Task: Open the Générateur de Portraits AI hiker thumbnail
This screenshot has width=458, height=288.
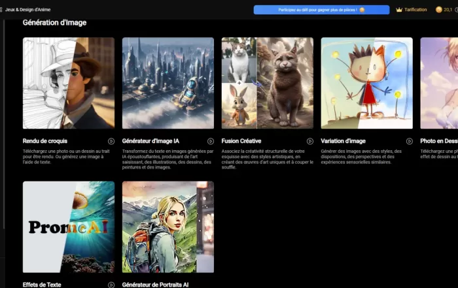Action: [168, 227]
